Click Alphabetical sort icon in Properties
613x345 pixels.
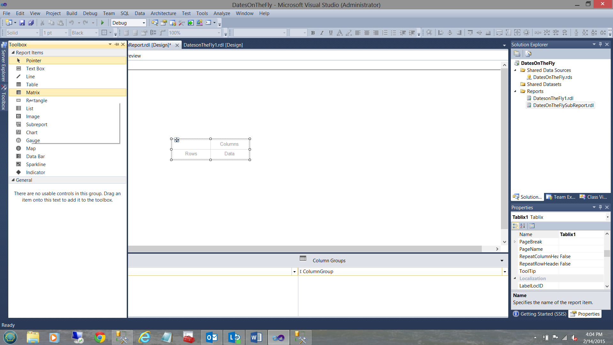coord(523,226)
